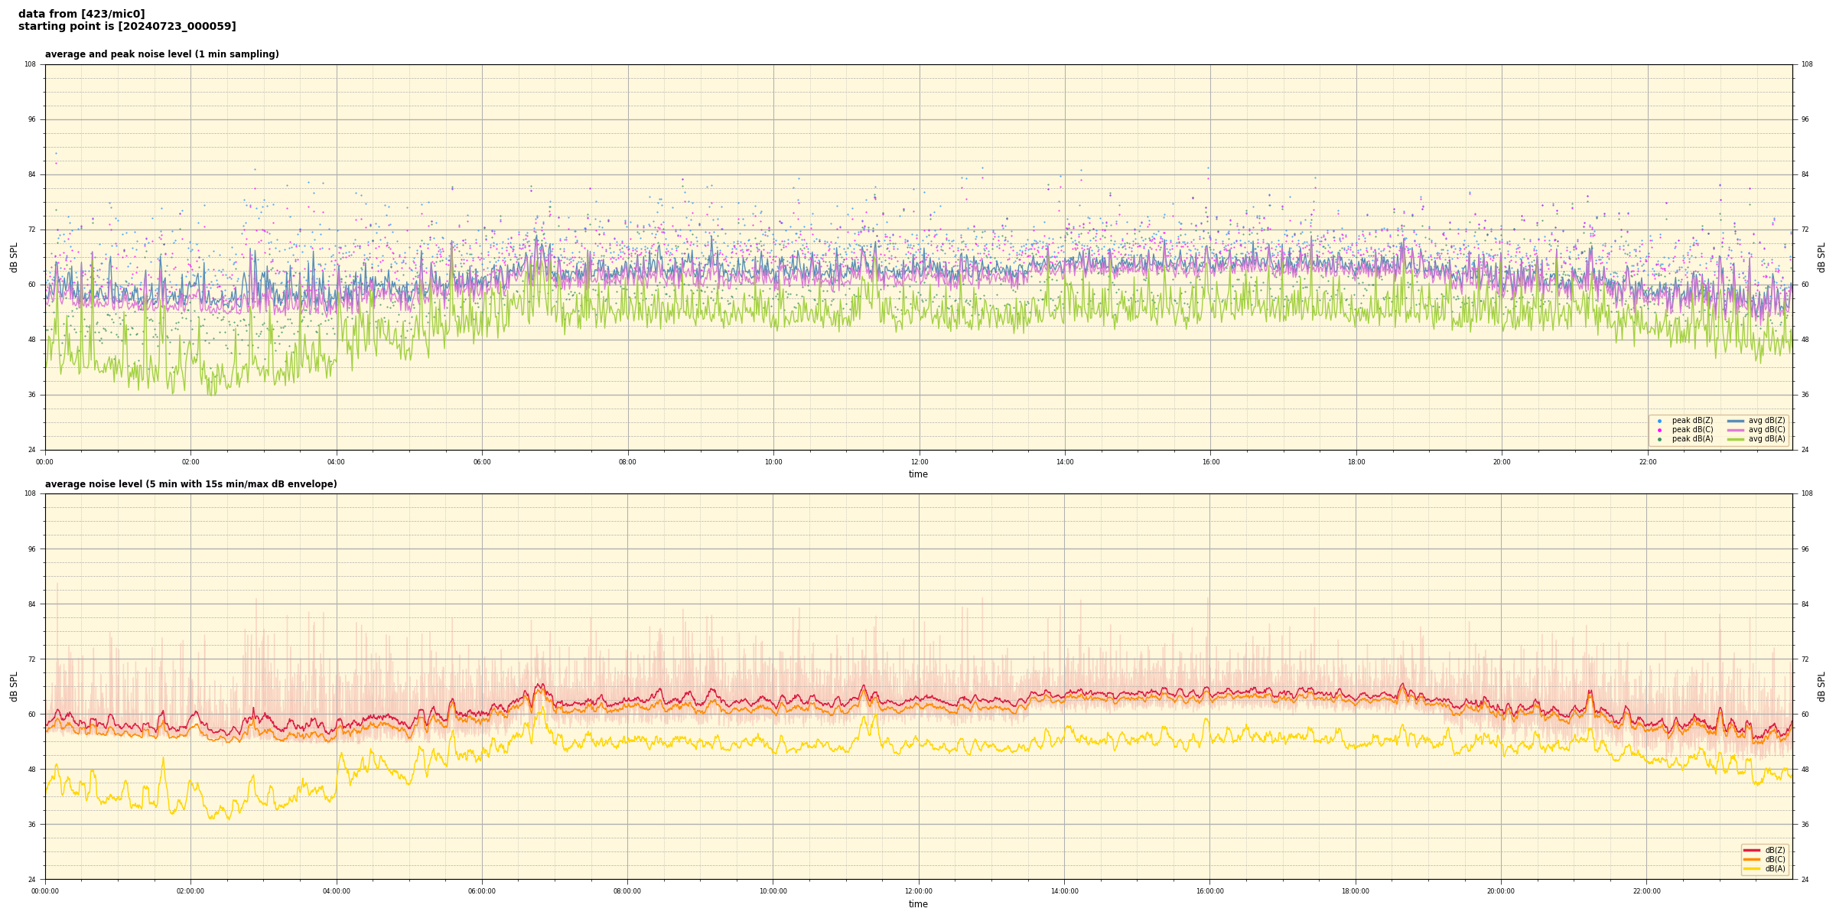This screenshot has height=918, width=1836.
Task: Click the 'time' label under top chart
Action: (918, 474)
